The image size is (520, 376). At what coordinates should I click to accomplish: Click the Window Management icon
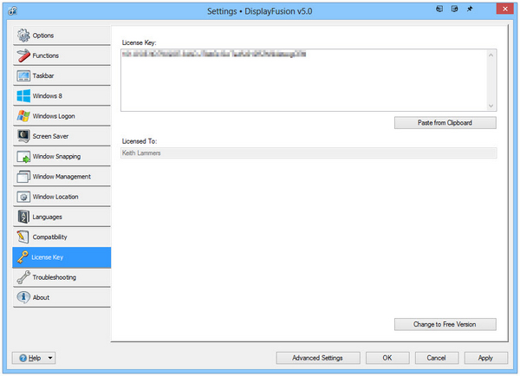(23, 177)
